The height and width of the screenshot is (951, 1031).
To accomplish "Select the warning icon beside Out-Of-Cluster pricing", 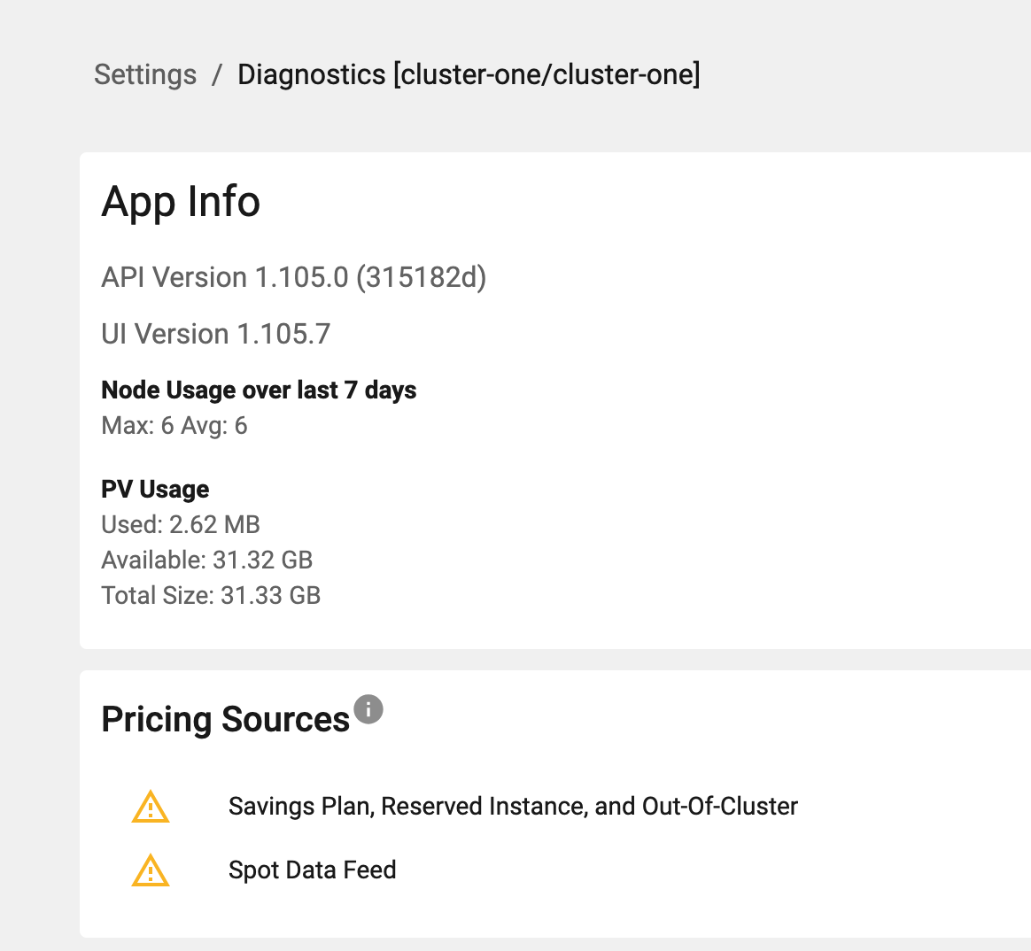I will (151, 807).
